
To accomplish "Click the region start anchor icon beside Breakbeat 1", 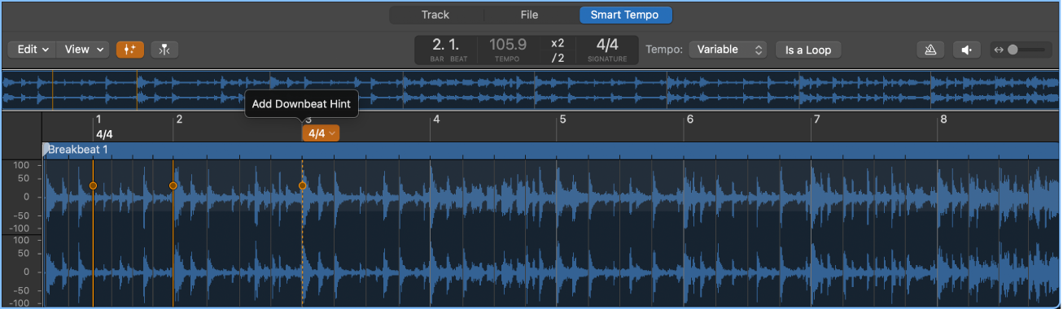I will click(46, 149).
